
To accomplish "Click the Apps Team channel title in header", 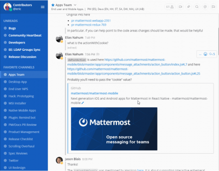I will pyautogui.click(x=63, y=5).
